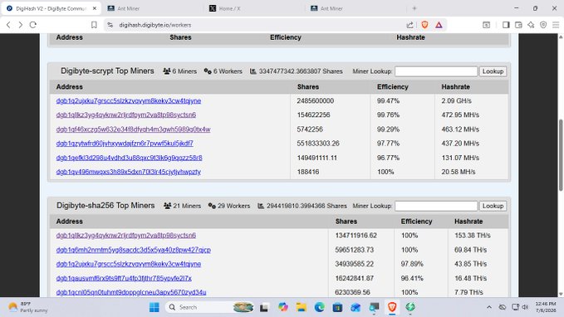Open site settings icon beside the URL
Viewport: 564px width, 317px height.
(110, 25)
